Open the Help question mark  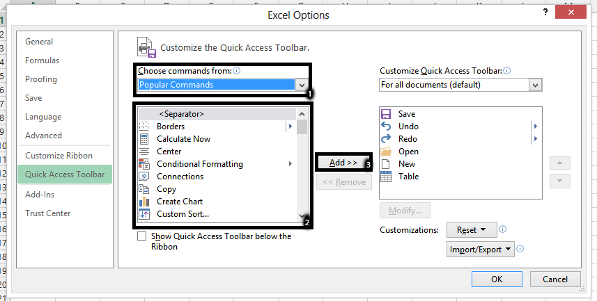[x=545, y=13]
